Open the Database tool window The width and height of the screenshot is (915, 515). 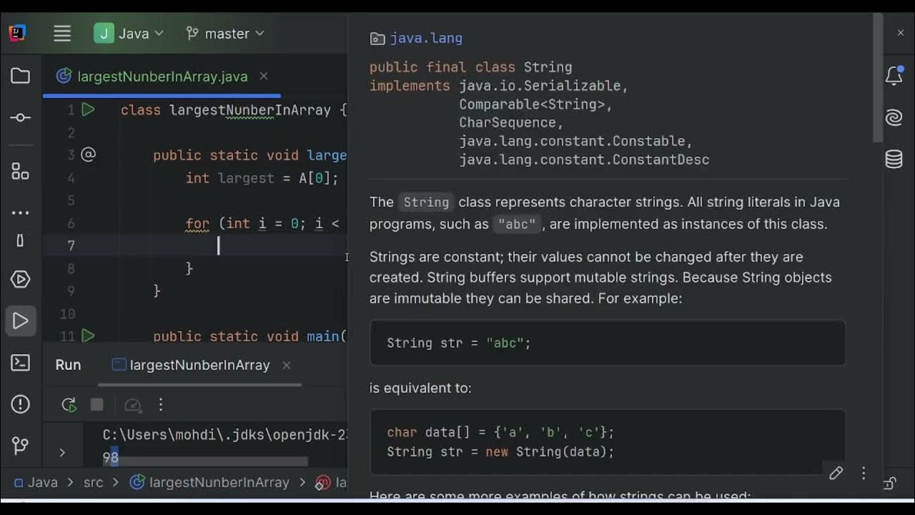coord(894,159)
